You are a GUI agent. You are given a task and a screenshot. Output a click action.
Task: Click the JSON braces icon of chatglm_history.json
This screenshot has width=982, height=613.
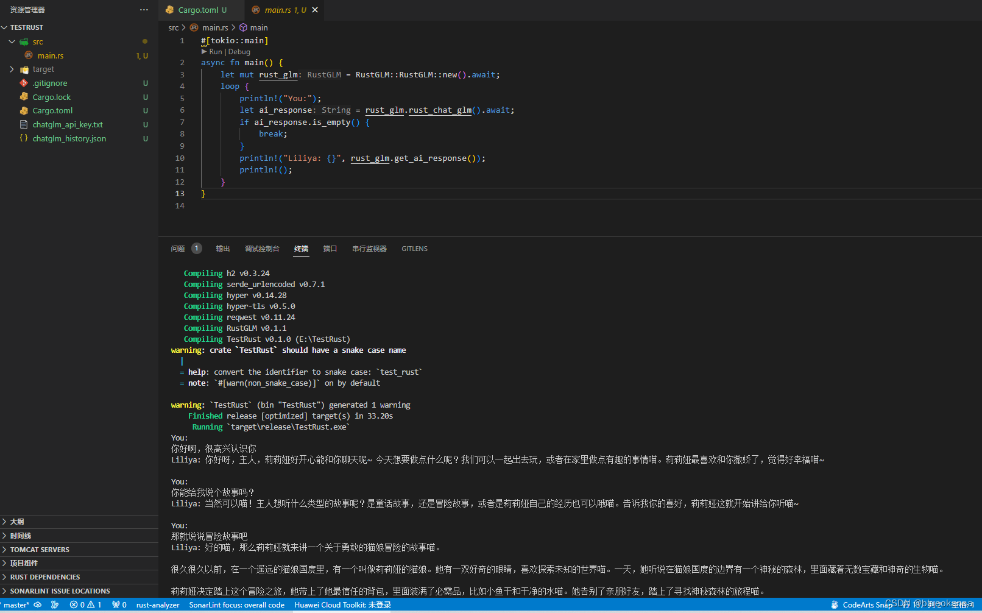[x=24, y=138]
